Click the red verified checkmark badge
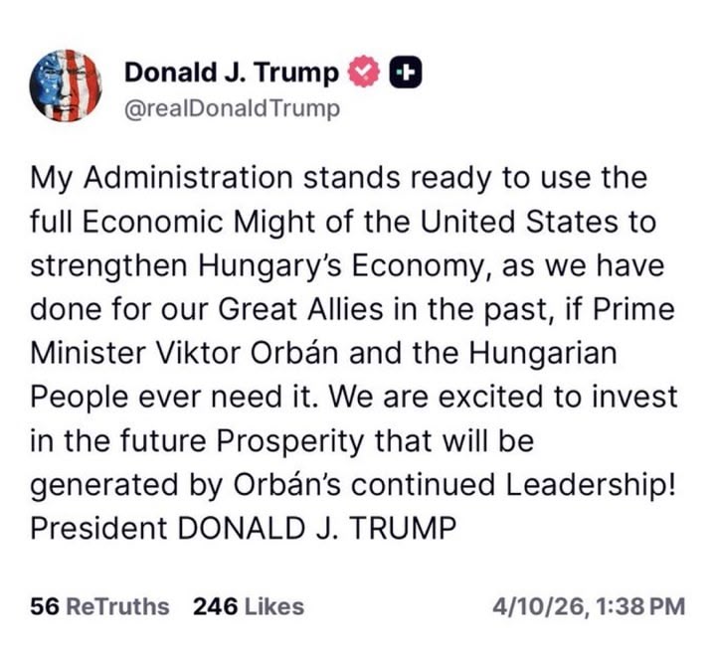716x655 pixels. coord(365,72)
